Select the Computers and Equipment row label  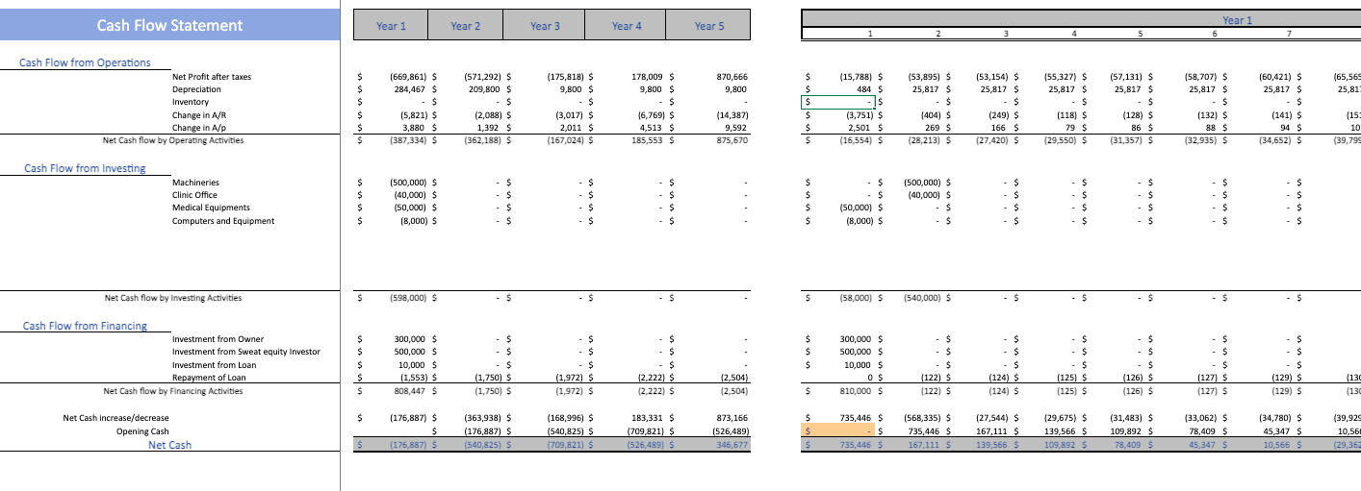223,221
